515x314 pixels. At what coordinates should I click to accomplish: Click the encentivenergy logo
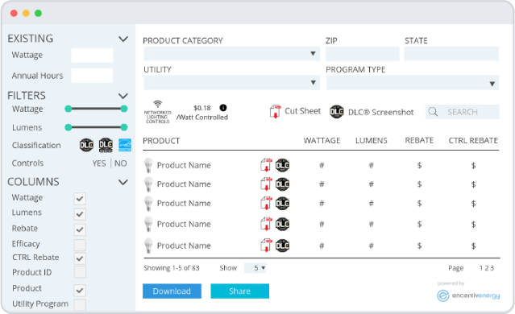coord(468,295)
